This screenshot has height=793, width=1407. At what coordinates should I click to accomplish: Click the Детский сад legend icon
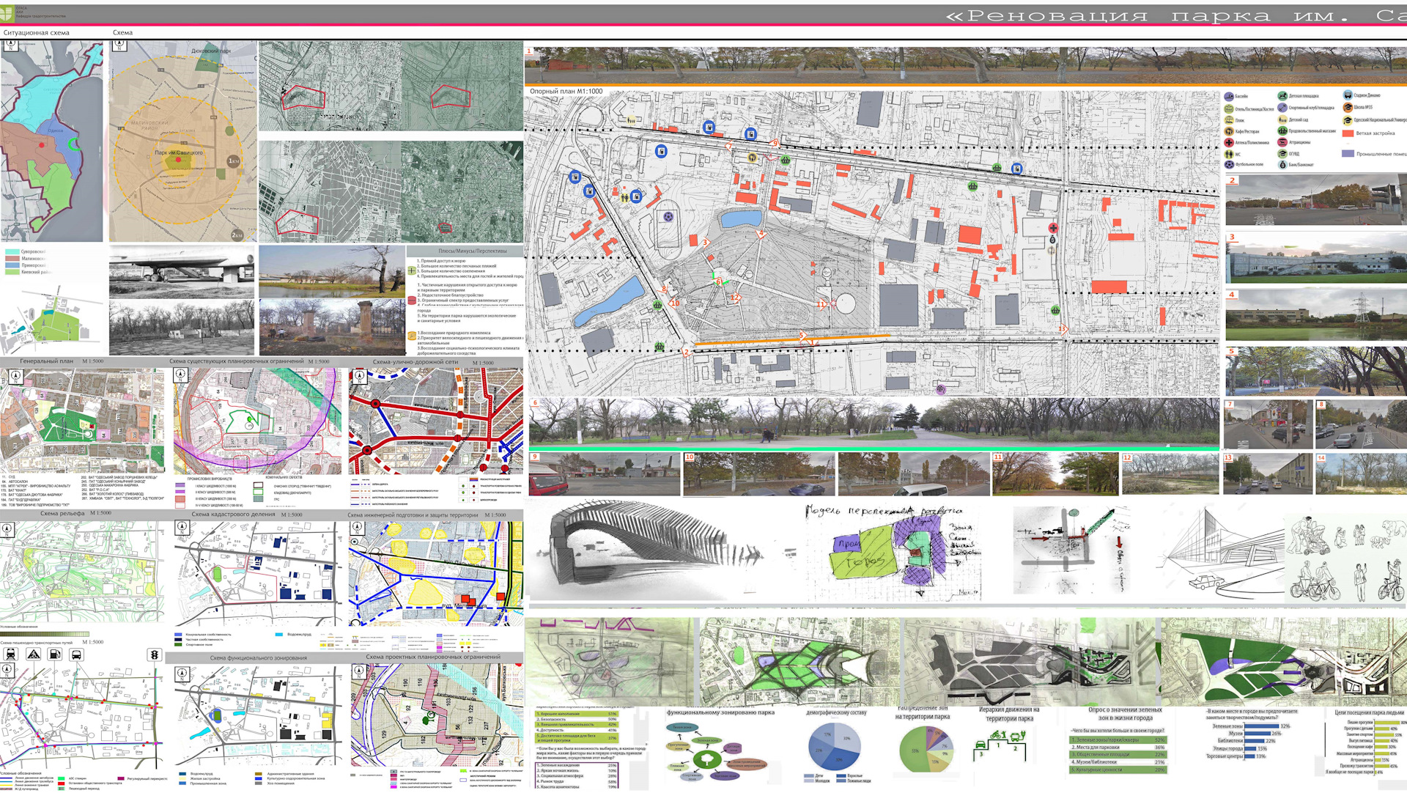coord(1282,119)
